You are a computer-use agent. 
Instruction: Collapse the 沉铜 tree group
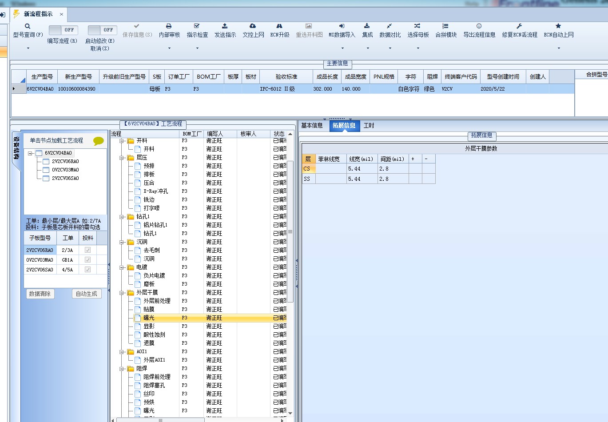[122, 242]
